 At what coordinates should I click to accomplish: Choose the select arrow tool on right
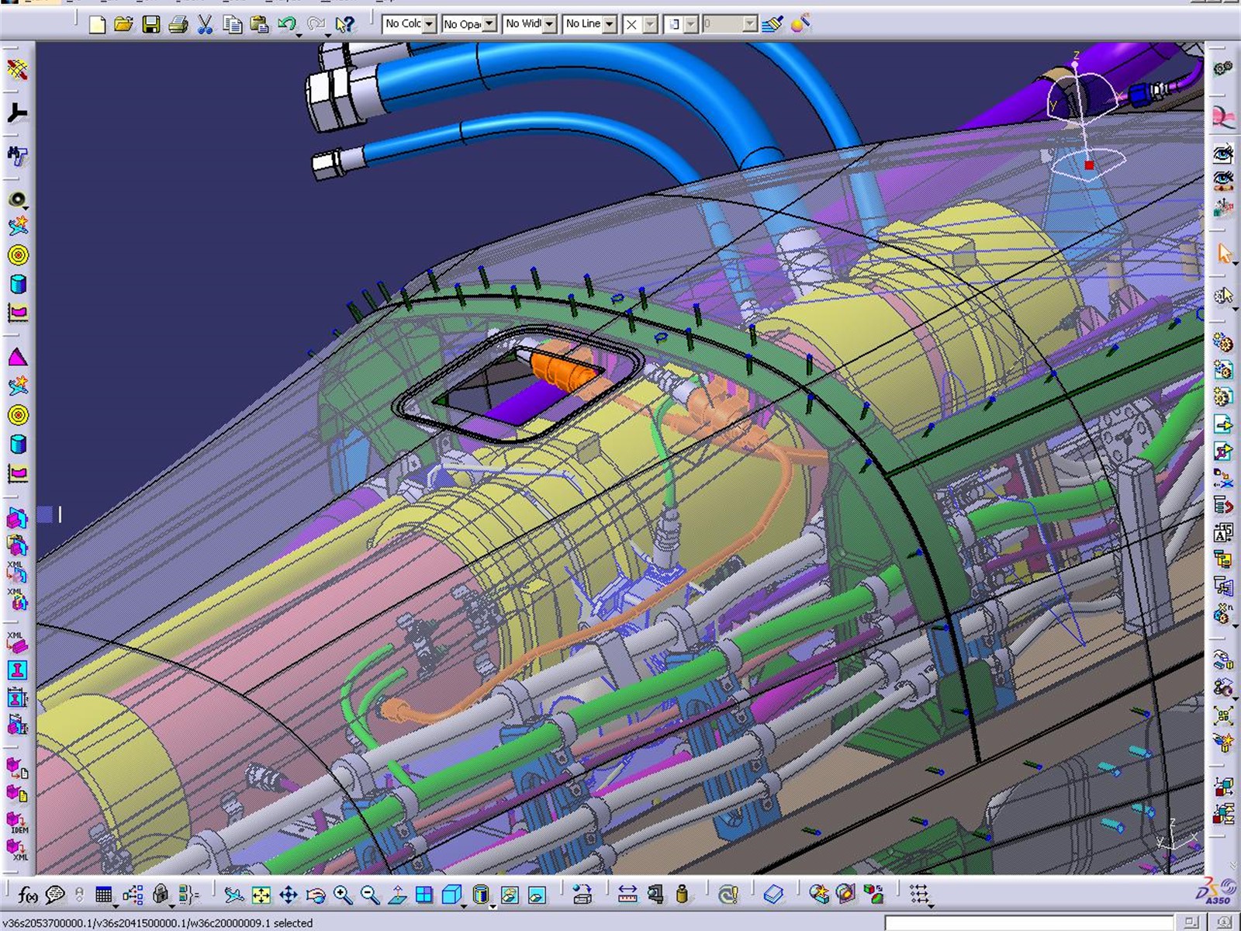click(1224, 254)
